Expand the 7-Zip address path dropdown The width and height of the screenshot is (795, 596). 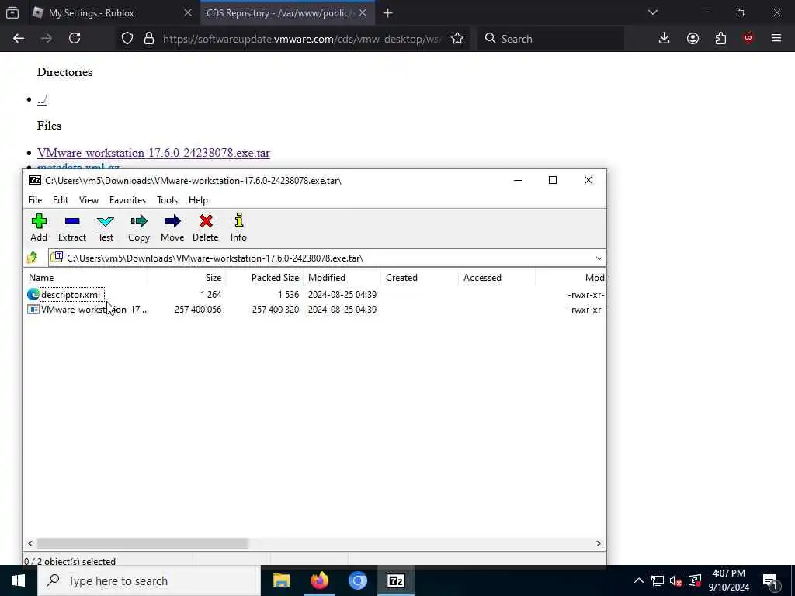(x=599, y=258)
